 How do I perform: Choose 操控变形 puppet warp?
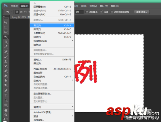[x=52, y=73]
